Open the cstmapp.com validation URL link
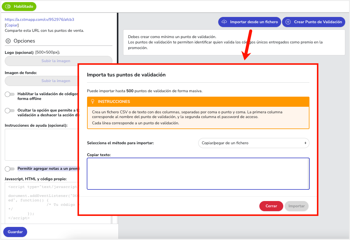This screenshot has width=350, height=240. [x=40, y=19]
